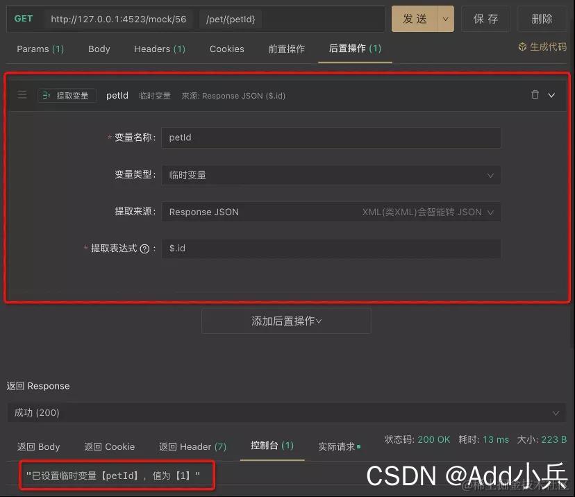Click the trash icon to delete the extract variable step
575x497 pixels.
(x=535, y=95)
